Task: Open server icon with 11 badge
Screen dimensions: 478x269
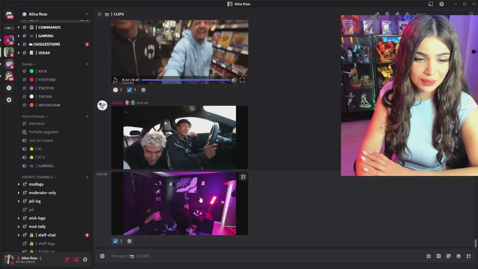Action: tap(9, 40)
